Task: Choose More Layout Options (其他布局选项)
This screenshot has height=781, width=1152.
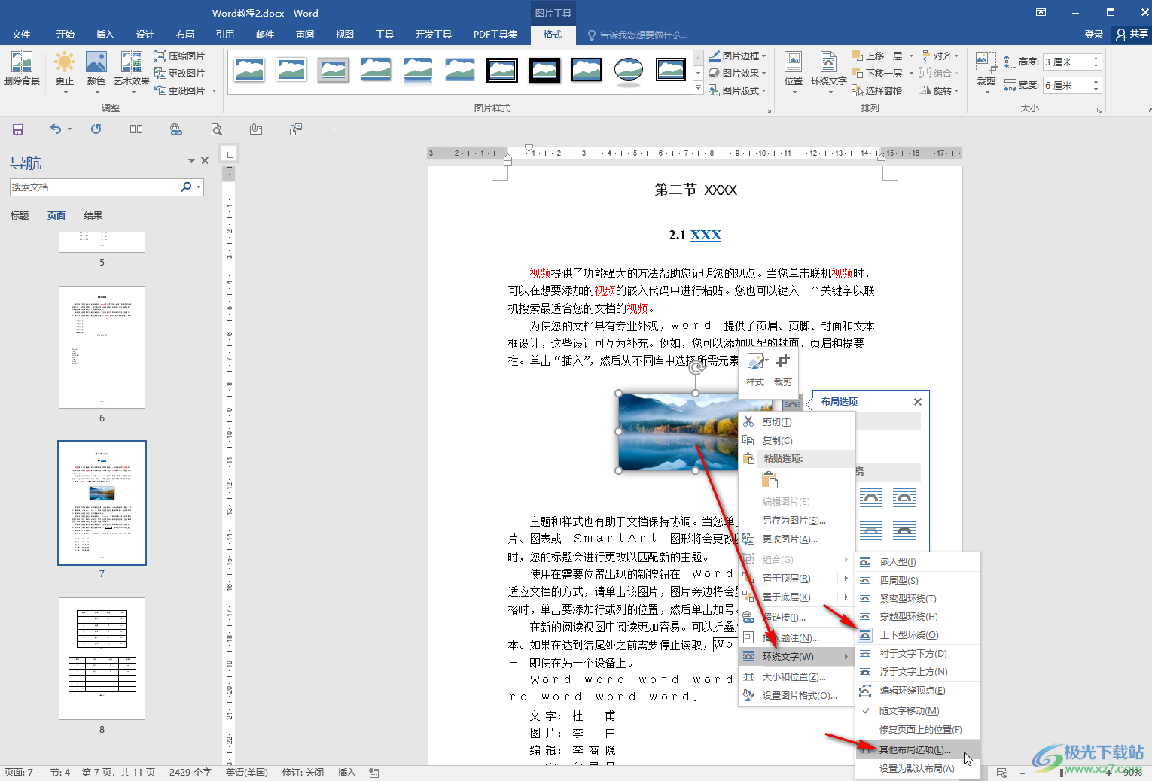Action: tap(918, 750)
